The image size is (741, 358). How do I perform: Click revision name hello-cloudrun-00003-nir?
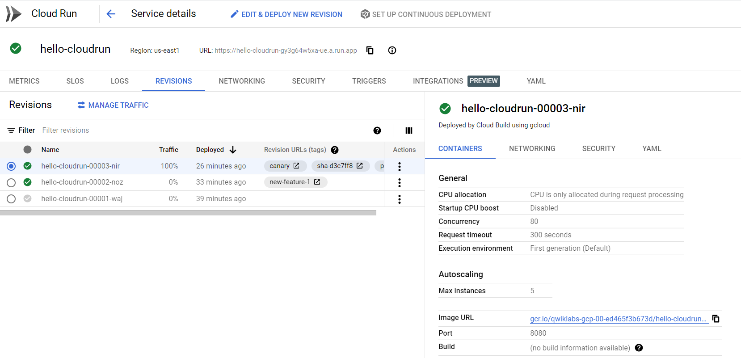tap(80, 166)
